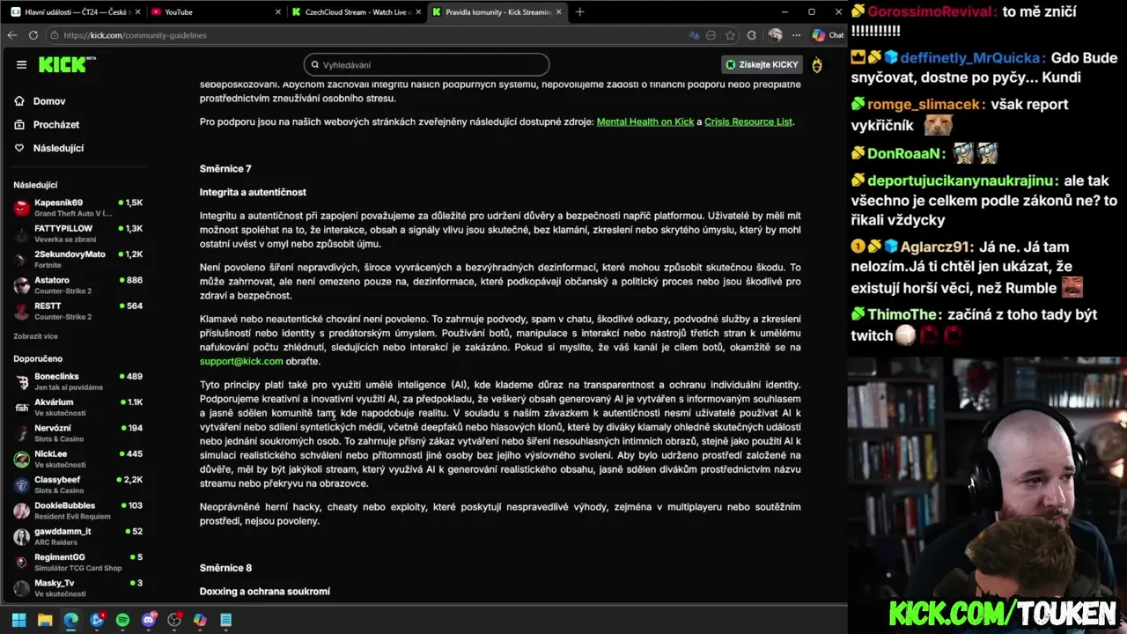The image size is (1127, 634).
Task: Open the Crisis Resource List link
Action: [748, 122]
